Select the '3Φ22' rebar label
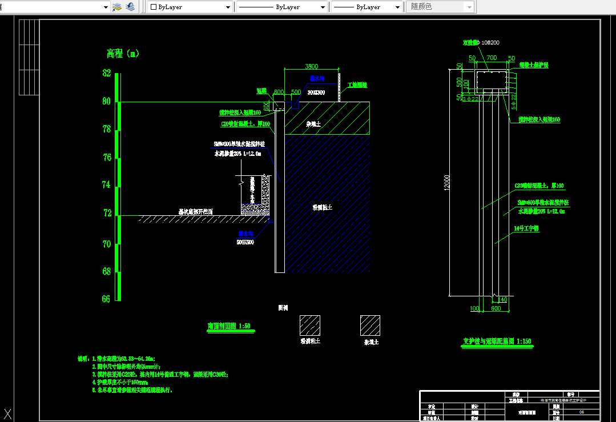This screenshot has height=422, width=616. click(470, 99)
